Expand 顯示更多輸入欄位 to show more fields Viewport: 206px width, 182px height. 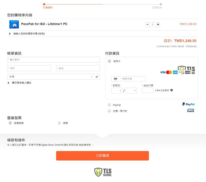(20, 83)
